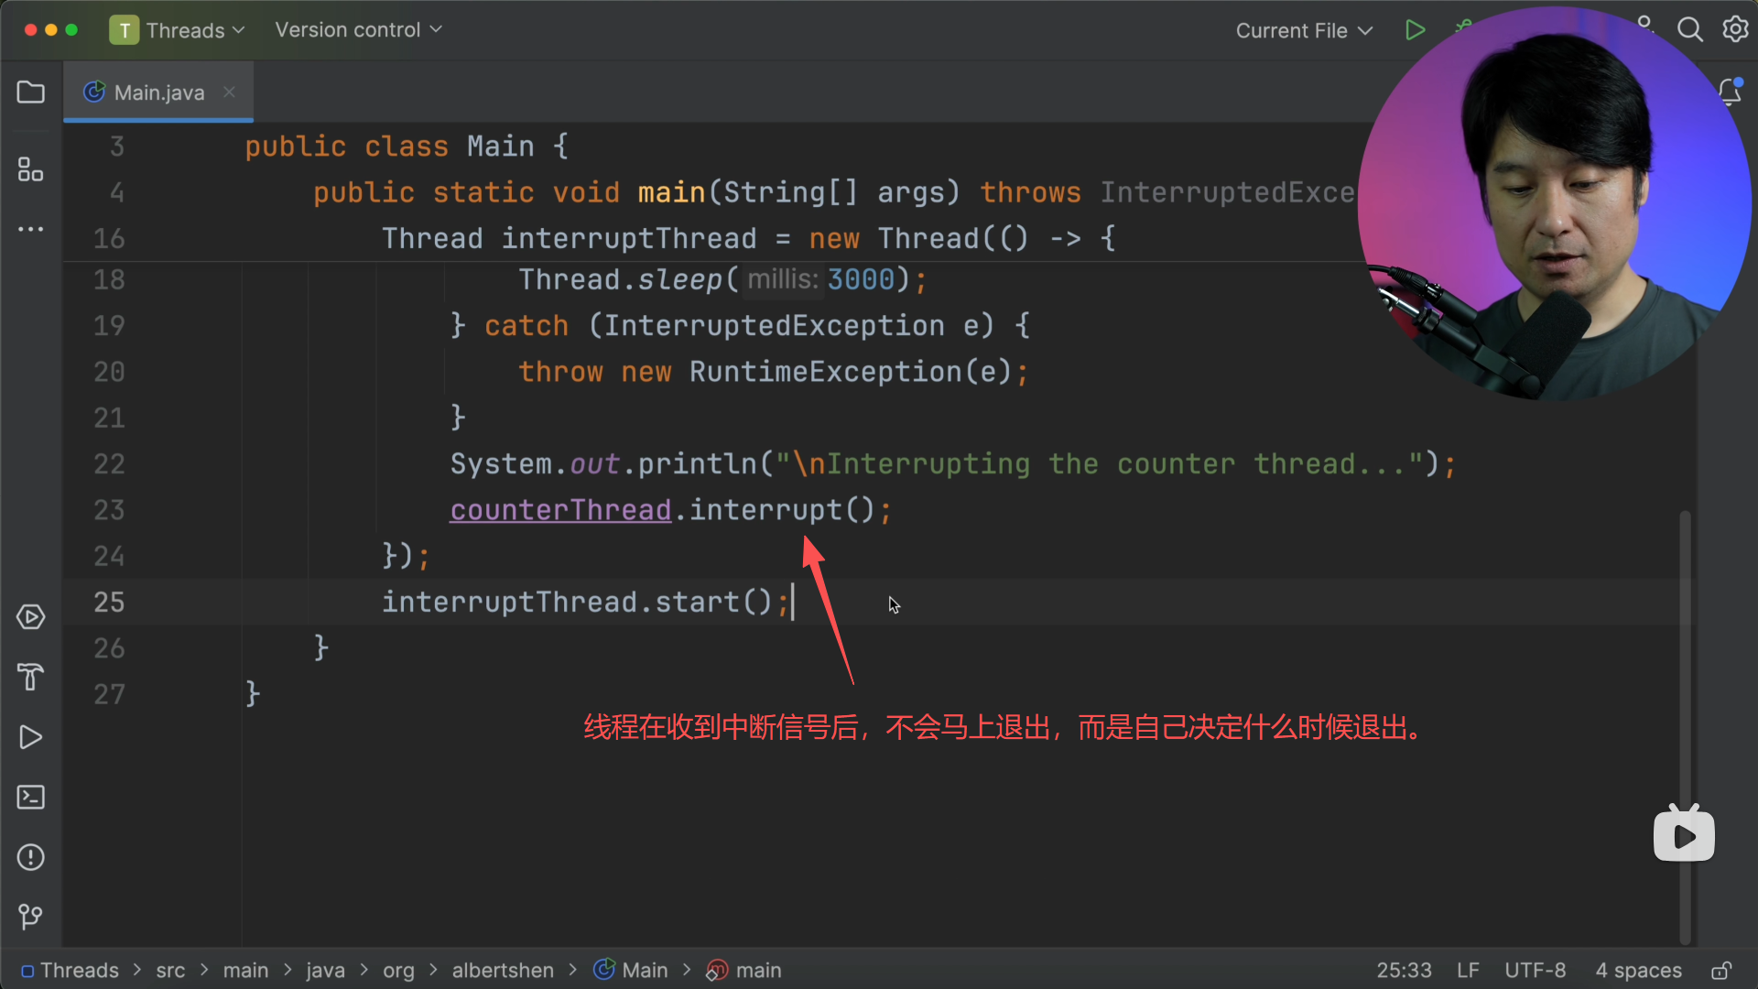Click the albertshen breadcrumb in navigation bar
The height and width of the screenshot is (989, 1758).
503,971
